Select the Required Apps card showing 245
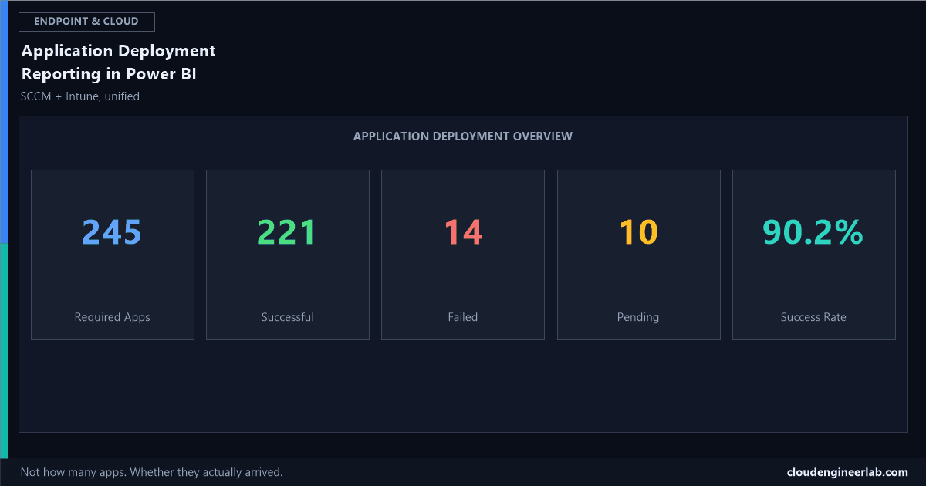Screen dimensions: 926x486 click(x=113, y=255)
